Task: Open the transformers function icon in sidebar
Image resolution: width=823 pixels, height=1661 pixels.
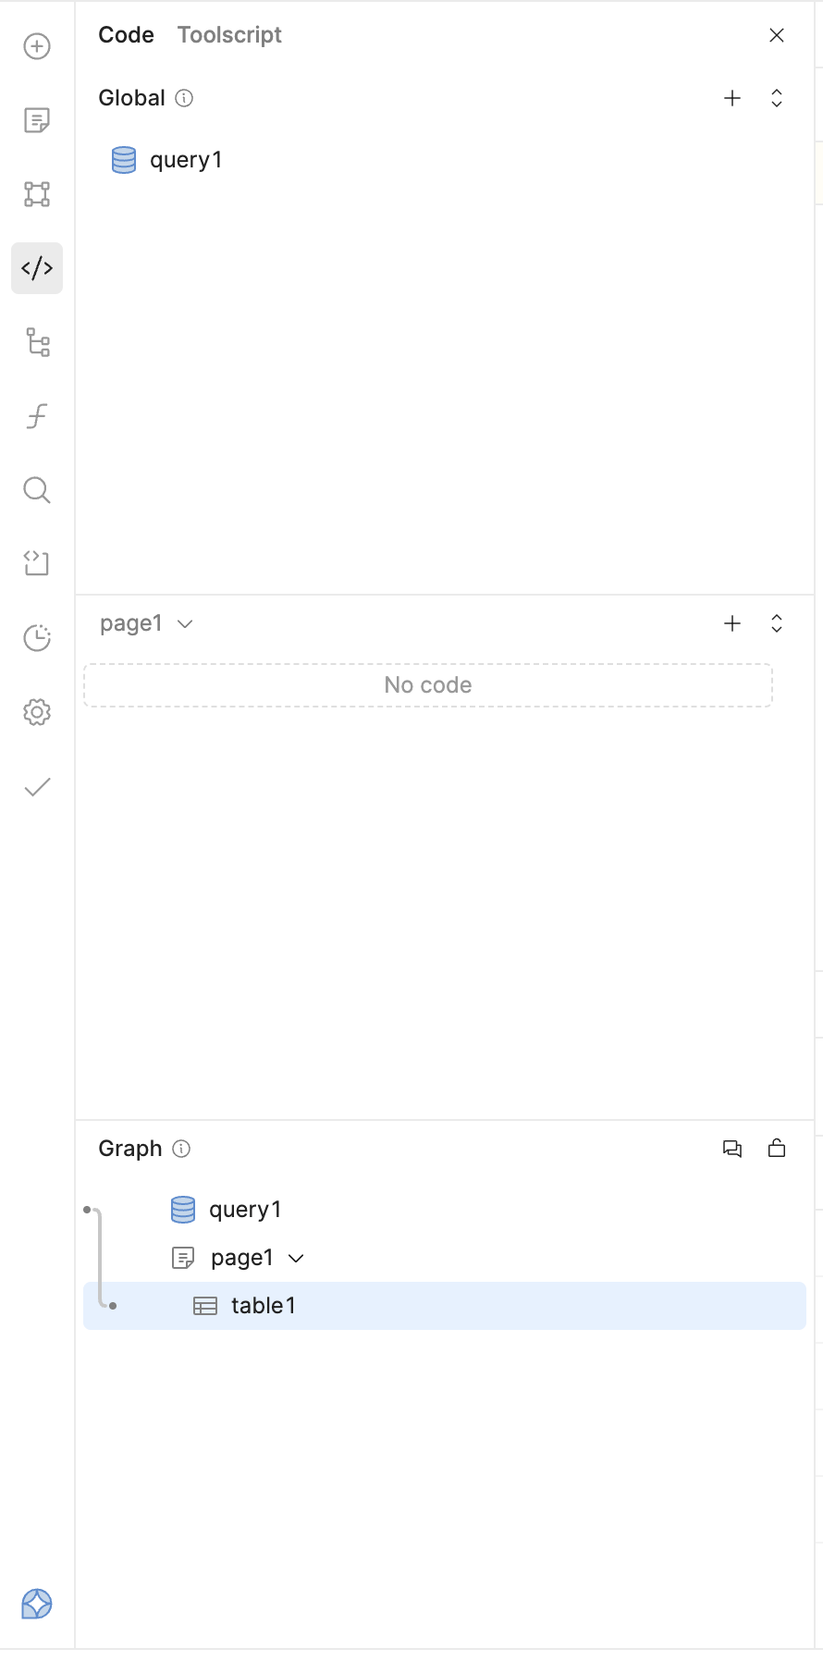Action: point(37,416)
